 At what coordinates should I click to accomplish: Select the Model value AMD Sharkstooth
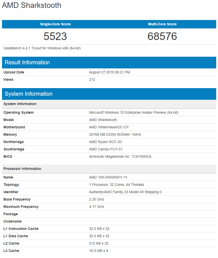tap(103, 120)
